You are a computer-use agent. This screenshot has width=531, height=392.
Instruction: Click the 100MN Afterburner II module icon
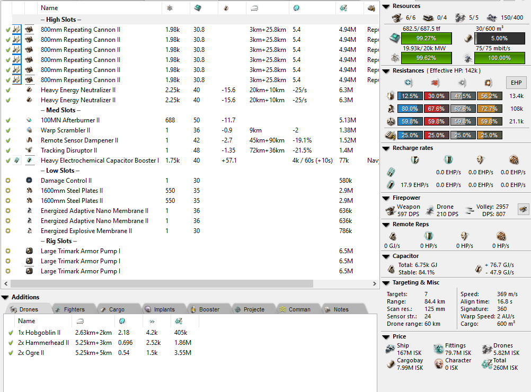click(x=29, y=120)
